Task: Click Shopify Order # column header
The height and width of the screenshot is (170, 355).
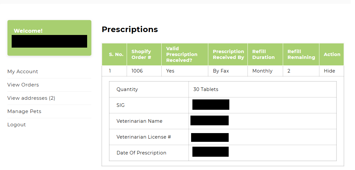Action: tap(141, 54)
